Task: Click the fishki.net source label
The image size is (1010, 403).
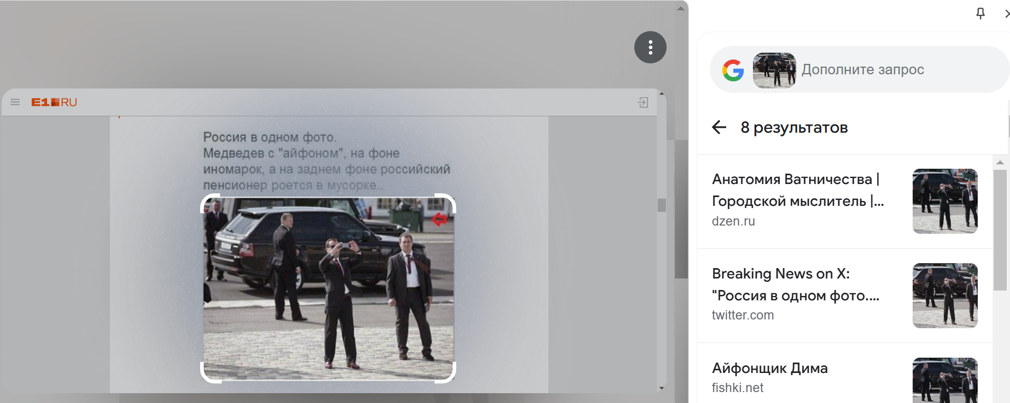Action: click(x=738, y=388)
